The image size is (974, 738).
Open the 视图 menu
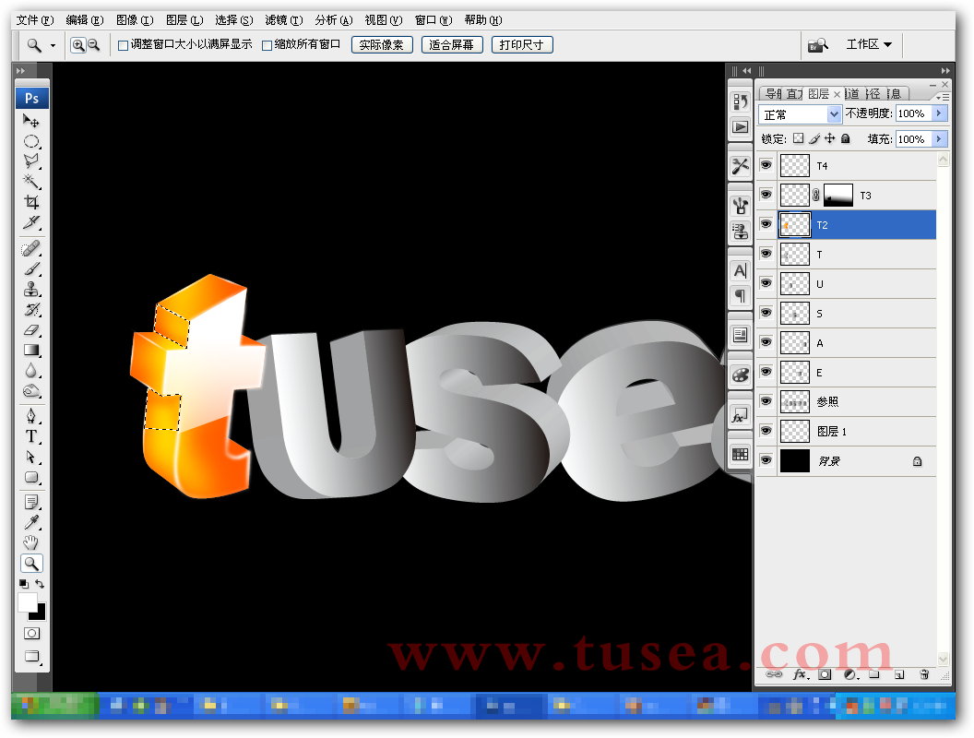tap(384, 20)
